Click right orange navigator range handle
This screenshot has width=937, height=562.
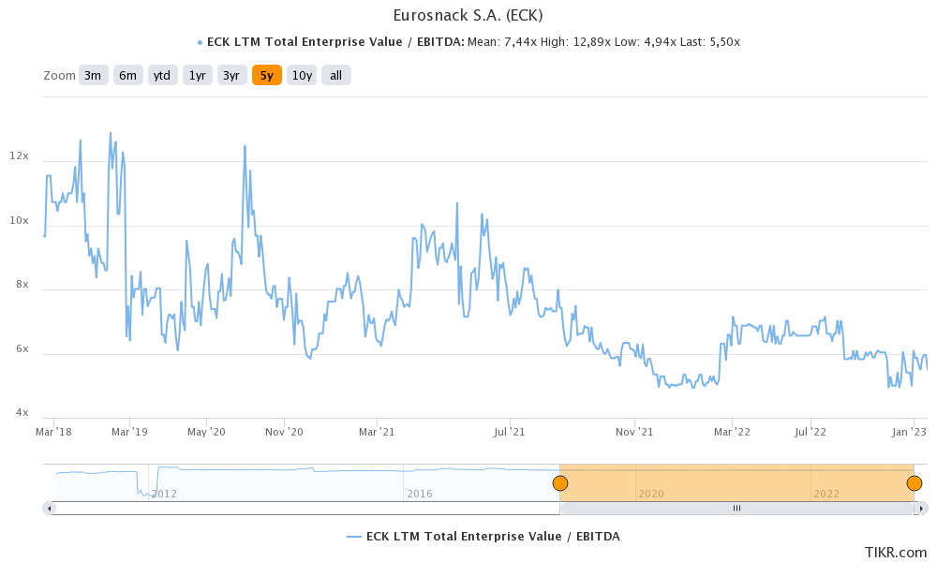(x=915, y=483)
